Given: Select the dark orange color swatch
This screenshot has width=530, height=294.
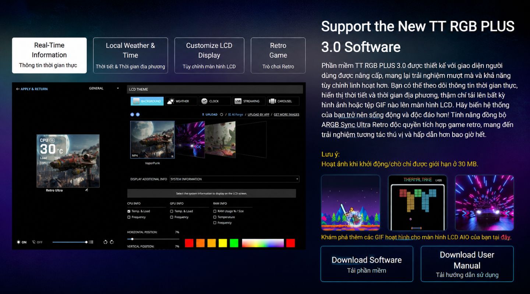Looking at the screenshot, I should point(200,243).
